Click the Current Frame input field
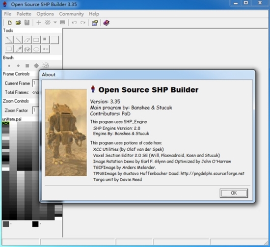Screen dimensions: 270x247 pyautogui.click(x=36, y=83)
